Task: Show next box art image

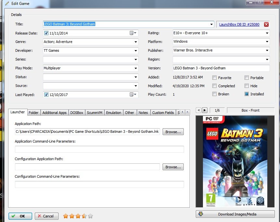Action: coord(205,110)
